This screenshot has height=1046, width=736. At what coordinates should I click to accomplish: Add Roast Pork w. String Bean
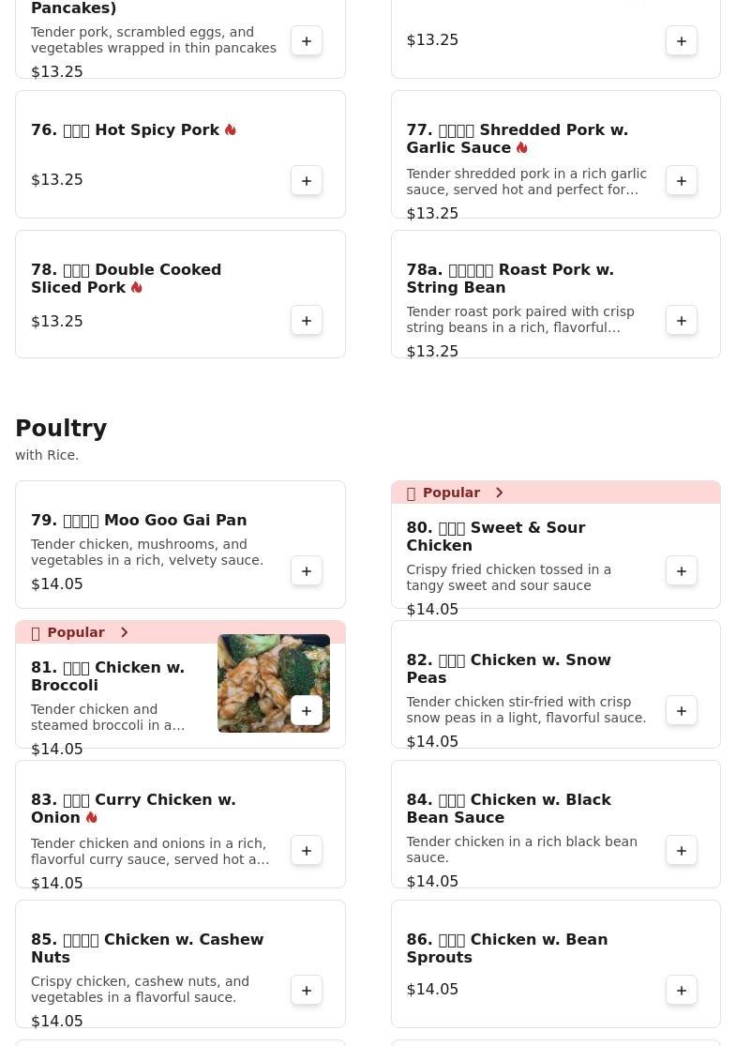[682, 320]
